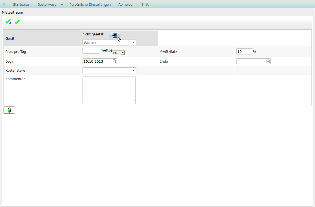
Task: Open Persönliche Einstellungen
Action: (90, 5)
